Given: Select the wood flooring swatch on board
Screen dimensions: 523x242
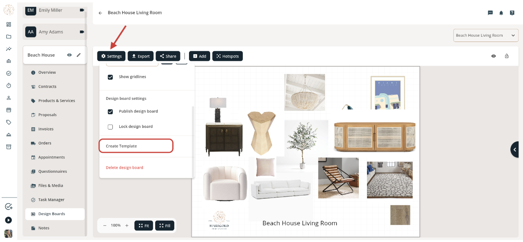Looking at the screenshot, I should pyautogui.click(x=400, y=215).
